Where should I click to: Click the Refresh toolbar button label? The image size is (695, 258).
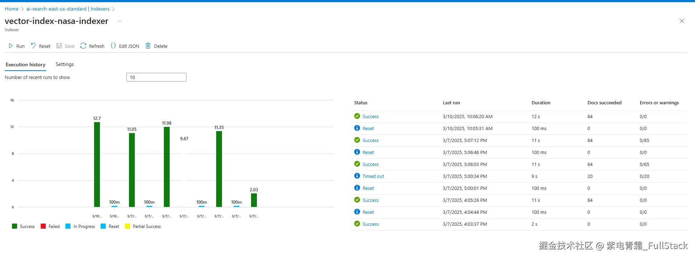[97, 46]
